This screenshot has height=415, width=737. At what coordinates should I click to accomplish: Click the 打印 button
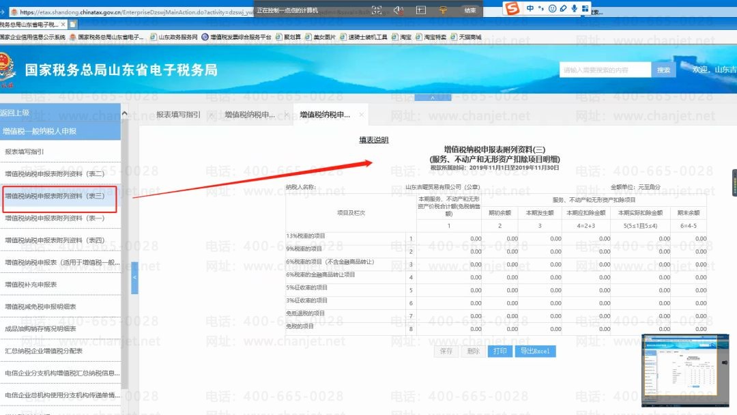pyautogui.click(x=500, y=351)
